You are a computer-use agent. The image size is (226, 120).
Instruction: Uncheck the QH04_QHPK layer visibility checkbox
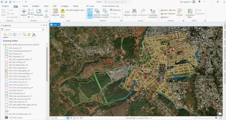(x=5, y=45)
